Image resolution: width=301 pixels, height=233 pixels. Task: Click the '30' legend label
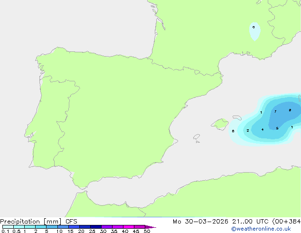point(103,231)
